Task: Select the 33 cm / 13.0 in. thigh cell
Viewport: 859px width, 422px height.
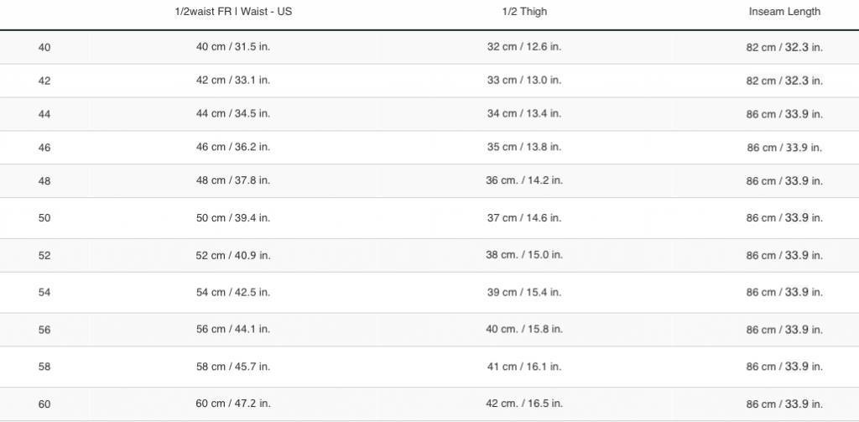Action: [524, 80]
